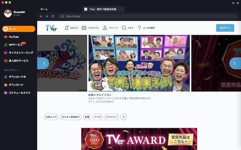Switch to the ホーム browser tab
The width and height of the screenshot is (241, 150).
click(44, 9)
